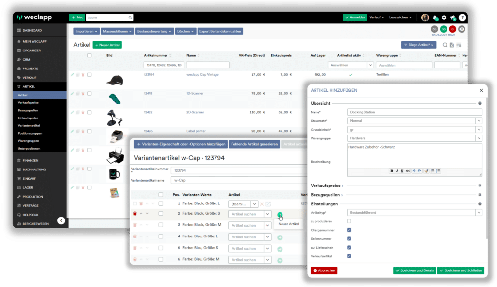Insert a numbered list in Beschreibung editor

[x=438, y=171]
